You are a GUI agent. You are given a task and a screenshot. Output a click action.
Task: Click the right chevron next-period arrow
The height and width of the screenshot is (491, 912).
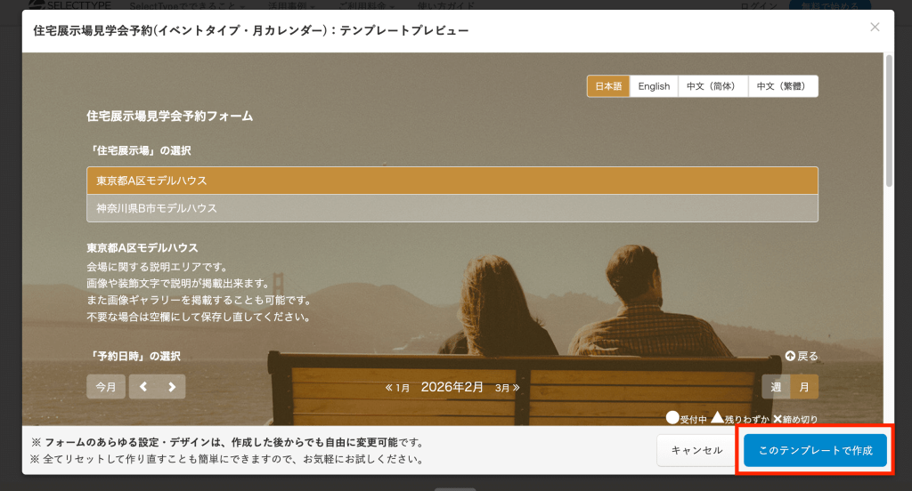click(x=172, y=387)
